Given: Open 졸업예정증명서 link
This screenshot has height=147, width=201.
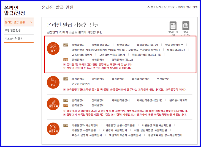Looking at the screenshot, I should [x=100, y=45].
